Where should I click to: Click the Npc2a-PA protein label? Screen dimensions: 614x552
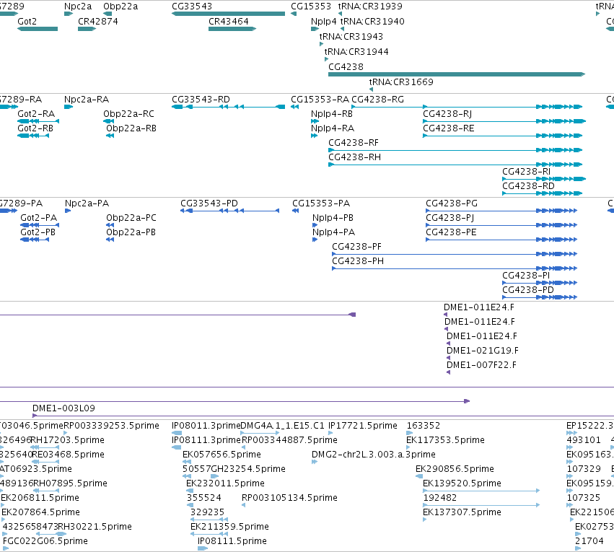pyautogui.click(x=87, y=203)
